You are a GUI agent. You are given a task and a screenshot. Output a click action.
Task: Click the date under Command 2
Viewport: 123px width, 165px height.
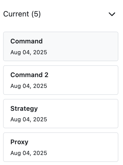pos(29,86)
